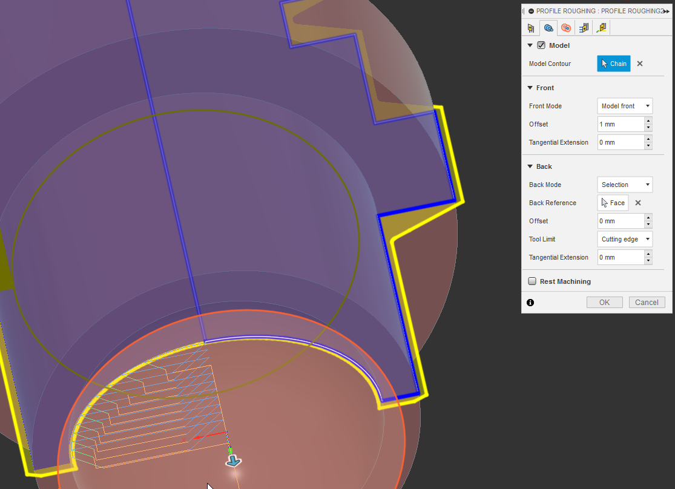Edit the Back Offset field showing 0 mm

(621, 221)
